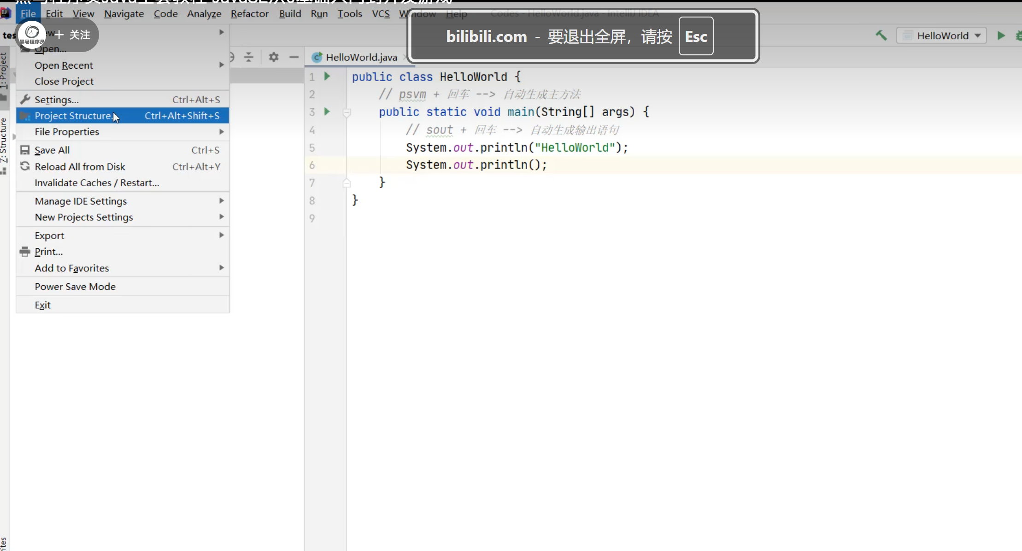Click the Collapse All icon in Project panel
This screenshot has width=1022, height=551.
coord(249,57)
